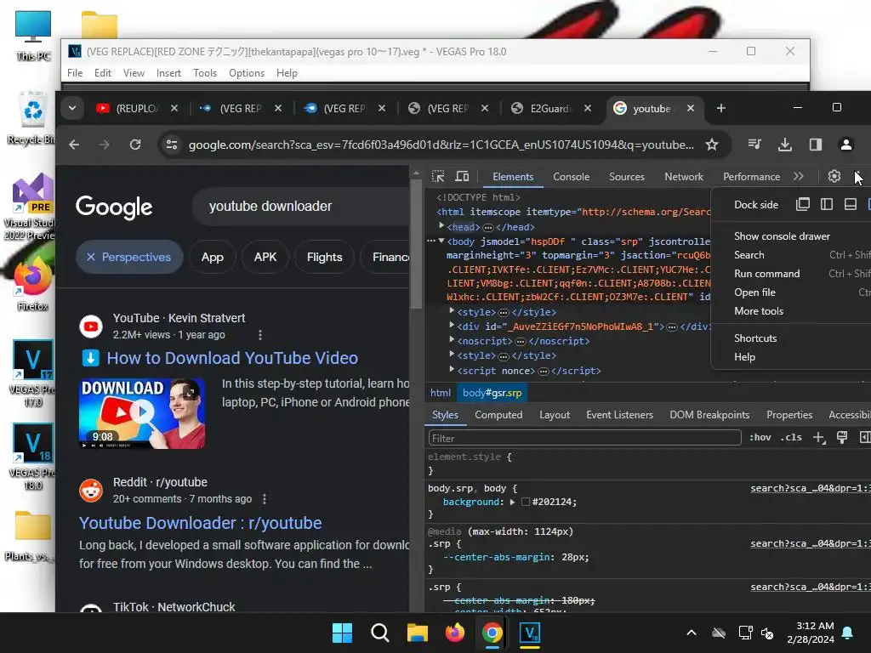Open DOM Breakpoints pane tab
Image resolution: width=871 pixels, height=653 pixels.
click(709, 415)
